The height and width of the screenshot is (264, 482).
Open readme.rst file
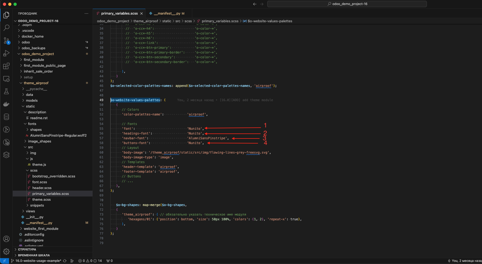coord(52,118)
